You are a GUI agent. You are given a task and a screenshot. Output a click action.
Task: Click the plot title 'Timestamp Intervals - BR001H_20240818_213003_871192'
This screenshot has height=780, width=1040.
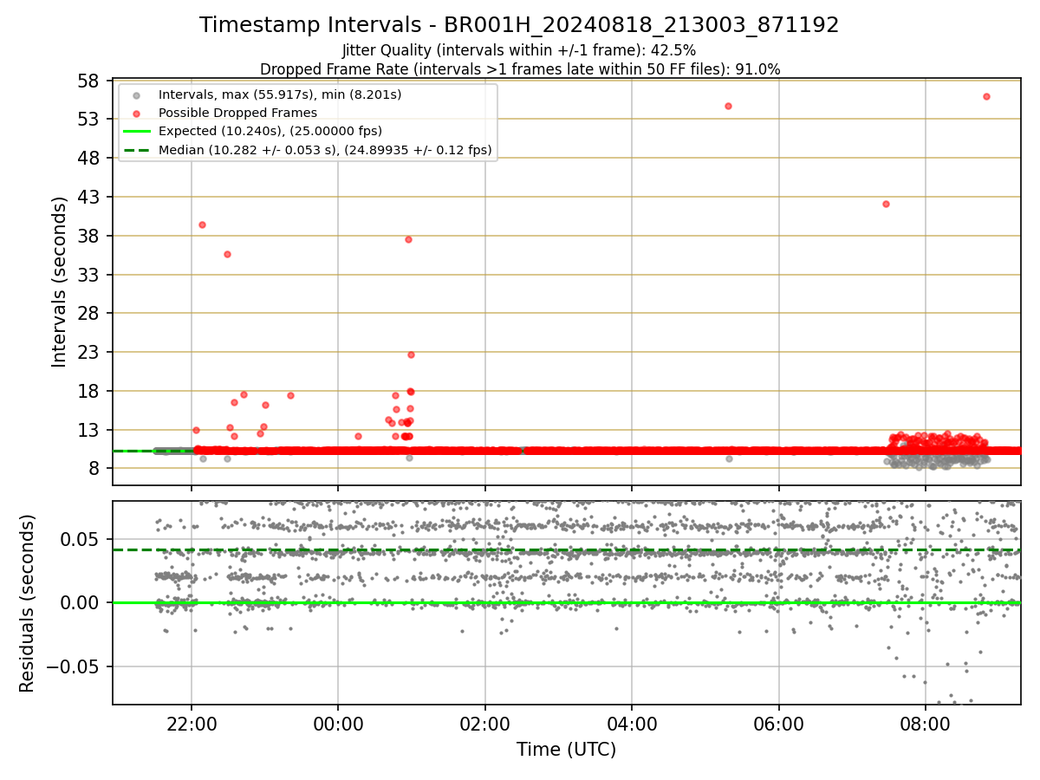tap(519, 25)
